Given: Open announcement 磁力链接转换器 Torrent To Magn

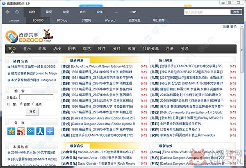Looking at the screenshot, I should click(x=34, y=73).
